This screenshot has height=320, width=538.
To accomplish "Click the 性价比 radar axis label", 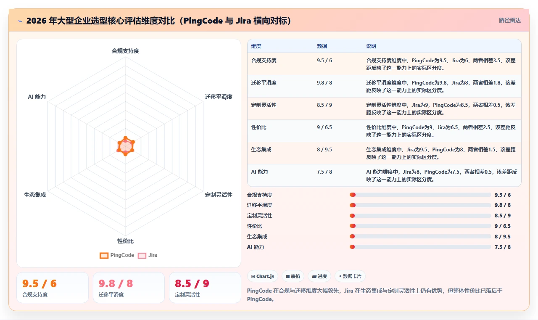I will coord(125,241).
